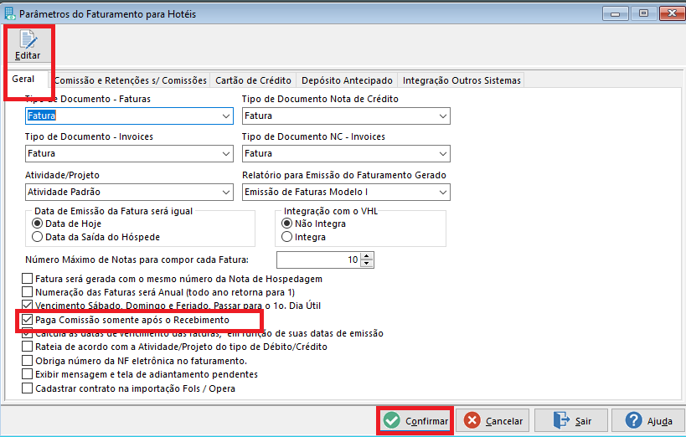
Task: Check Numeração das Faturas será Anual
Action: [x=27, y=292]
